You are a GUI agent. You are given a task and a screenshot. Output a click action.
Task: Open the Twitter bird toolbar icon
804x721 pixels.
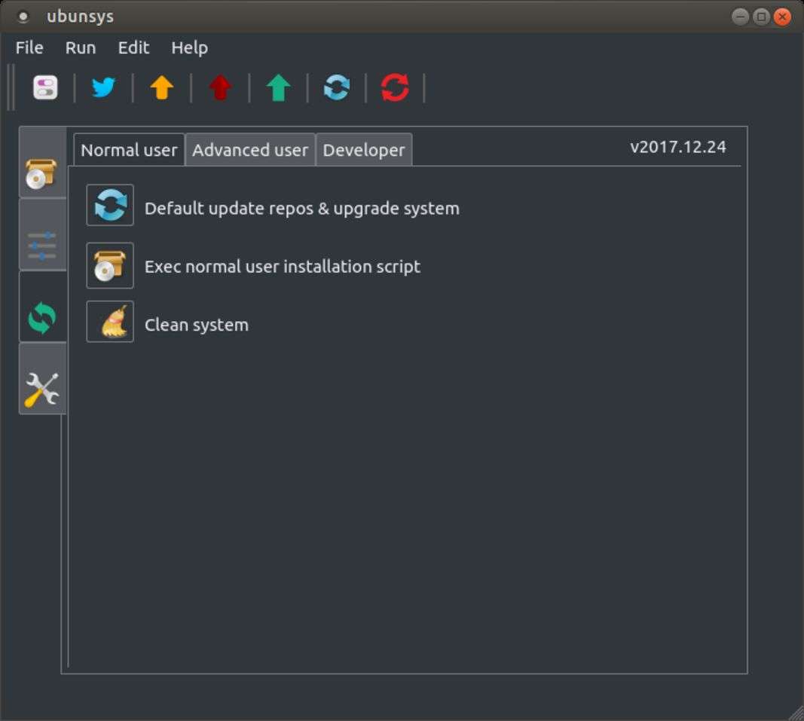[103, 88]
